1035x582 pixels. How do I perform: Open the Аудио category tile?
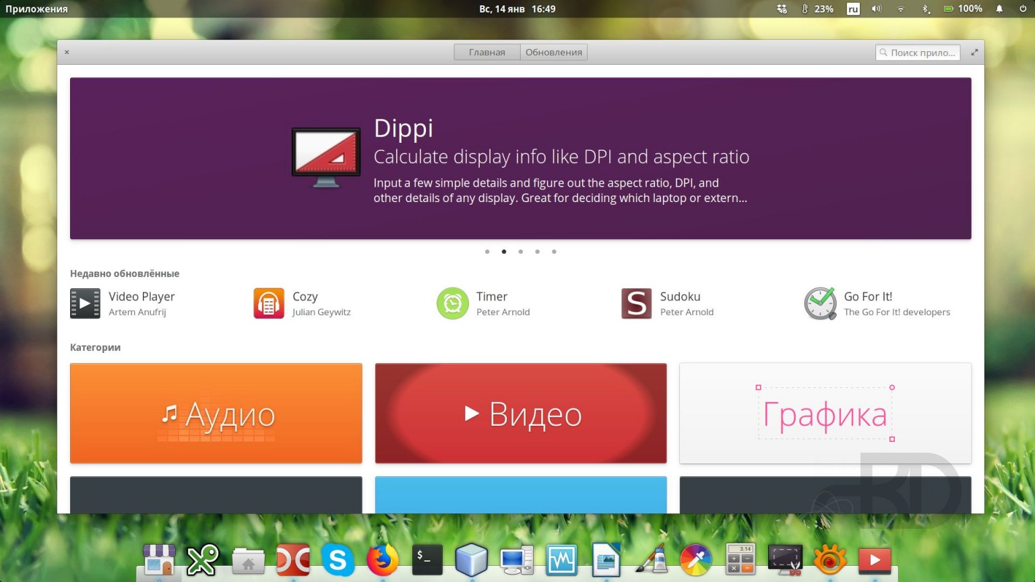pyautogui.click(x=216, y=413)
